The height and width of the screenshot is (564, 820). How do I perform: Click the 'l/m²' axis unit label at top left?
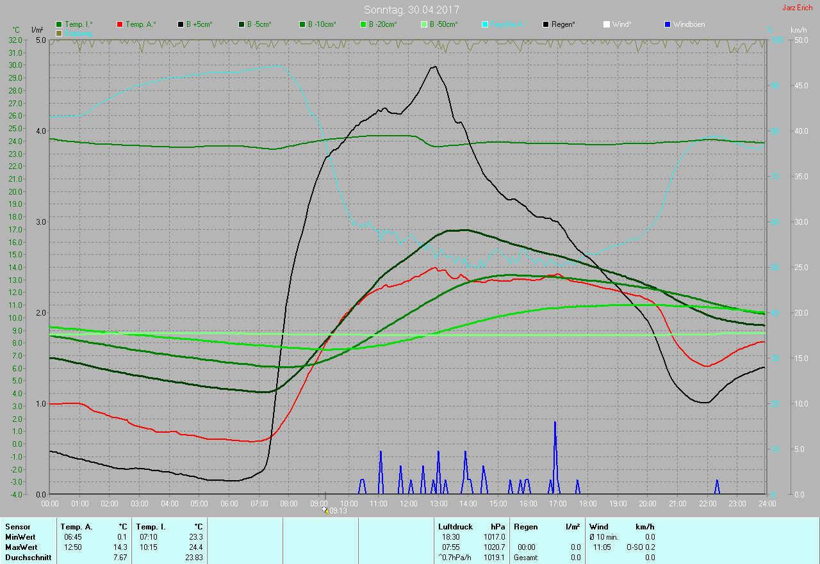[x=37, y=30]
